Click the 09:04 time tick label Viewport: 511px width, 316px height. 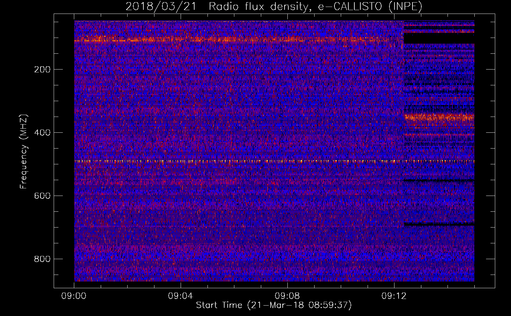coord(181,296)
